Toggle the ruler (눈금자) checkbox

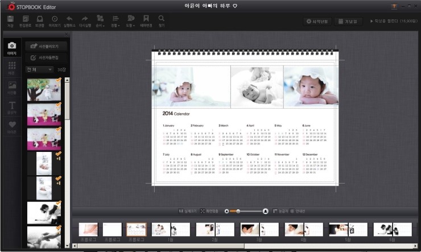(274, 211)
